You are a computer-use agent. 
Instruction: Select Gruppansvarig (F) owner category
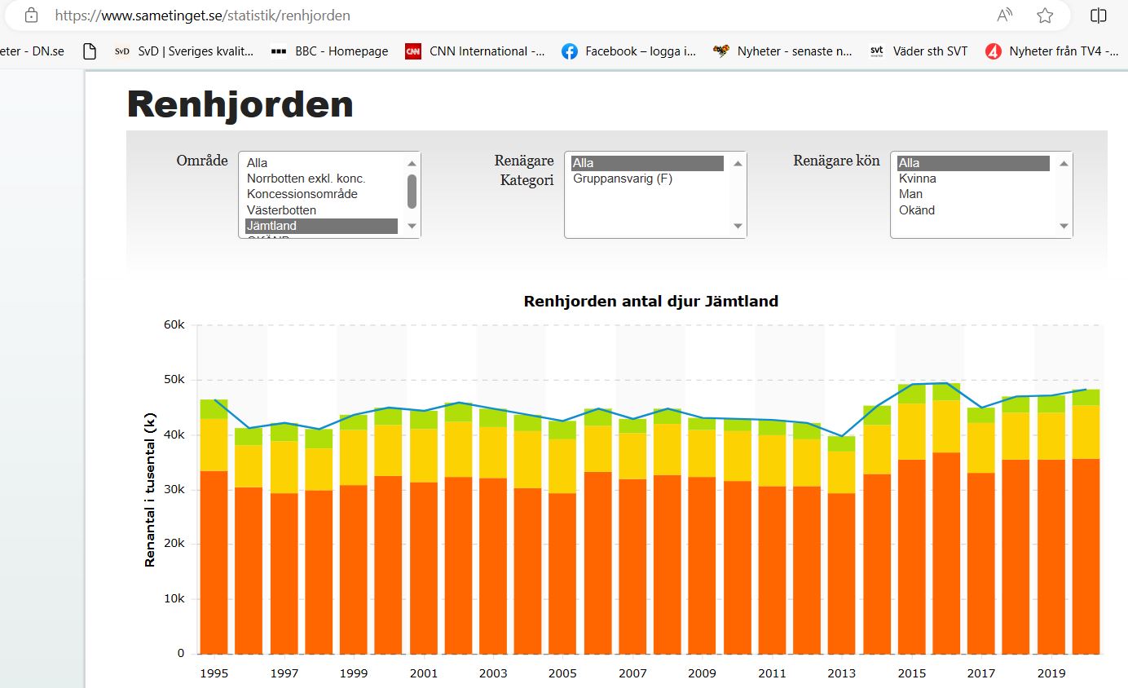(x=623, y=179)
